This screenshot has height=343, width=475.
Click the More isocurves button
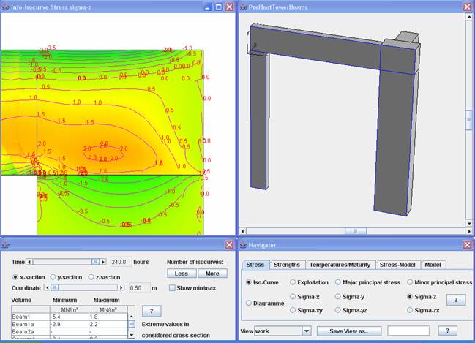[212, 274]
